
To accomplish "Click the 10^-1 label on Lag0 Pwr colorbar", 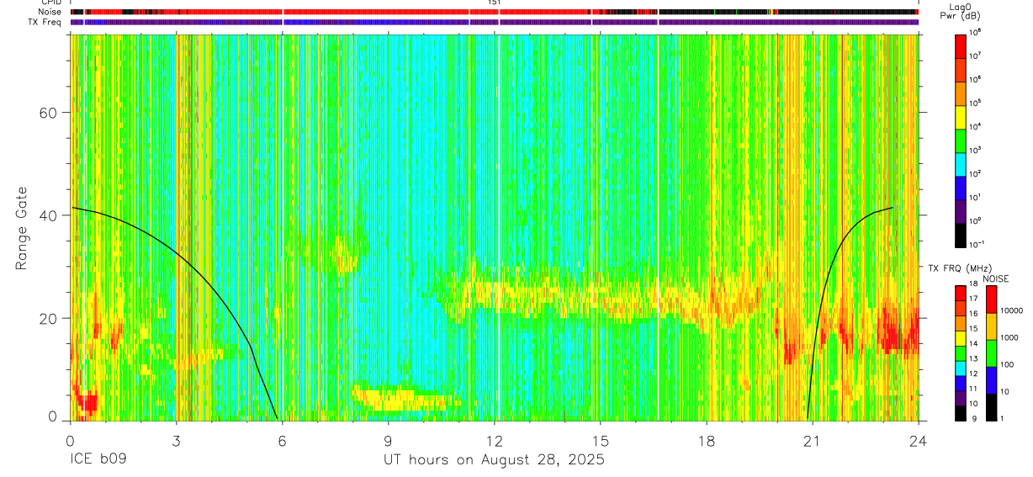I will (977, 245).
